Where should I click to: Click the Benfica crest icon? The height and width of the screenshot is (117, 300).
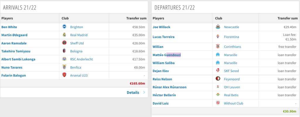coord(64,67)
